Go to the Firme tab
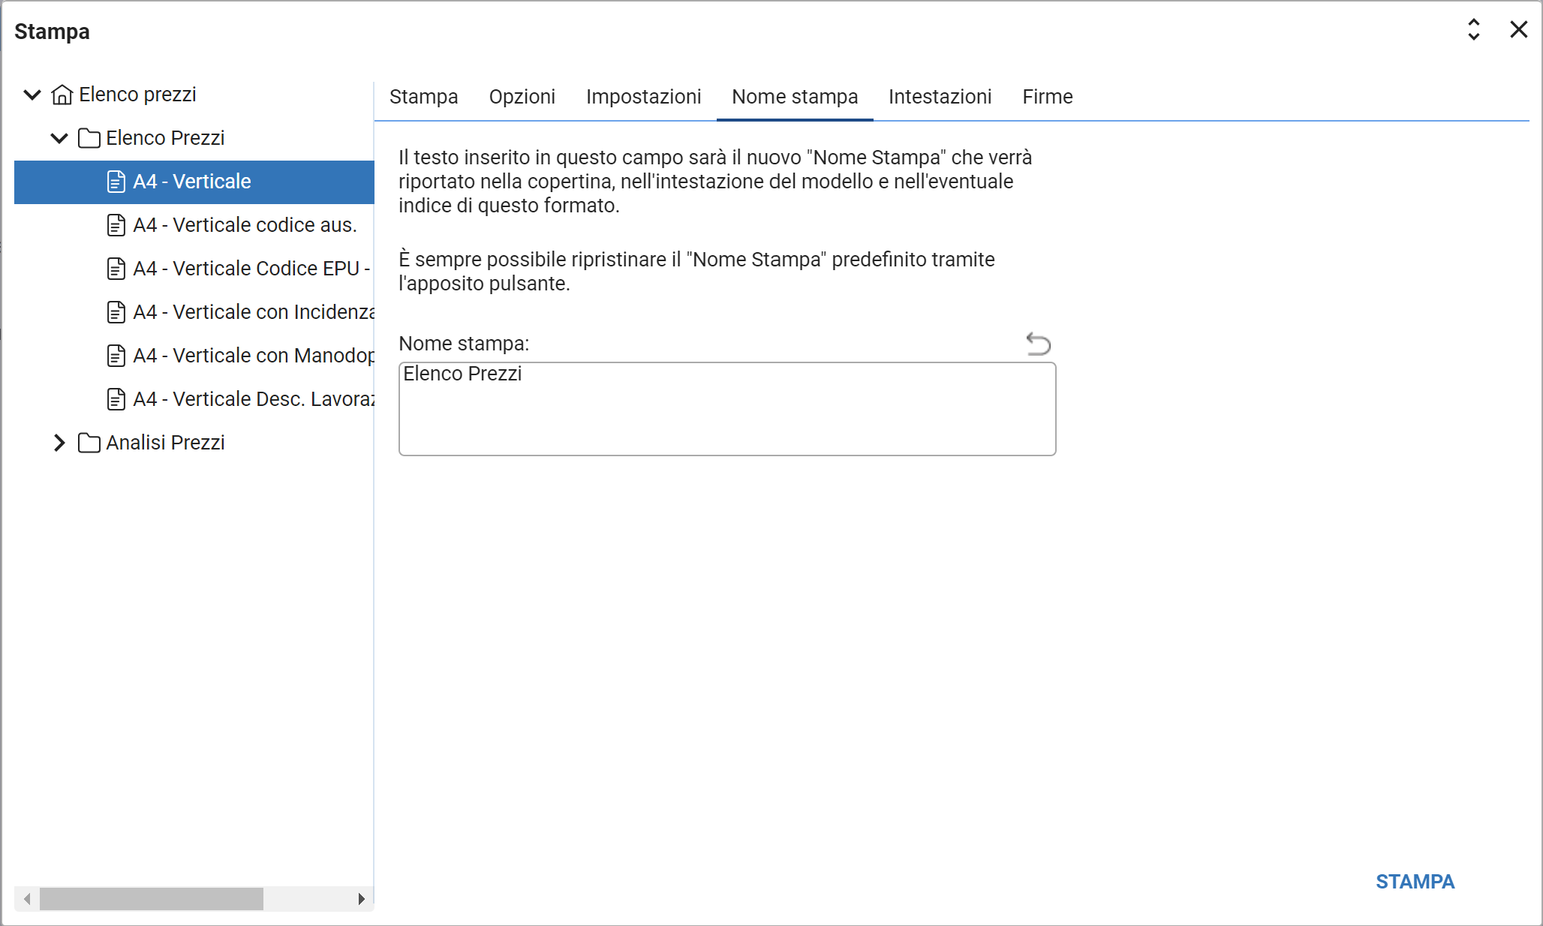 (1047, 97)
